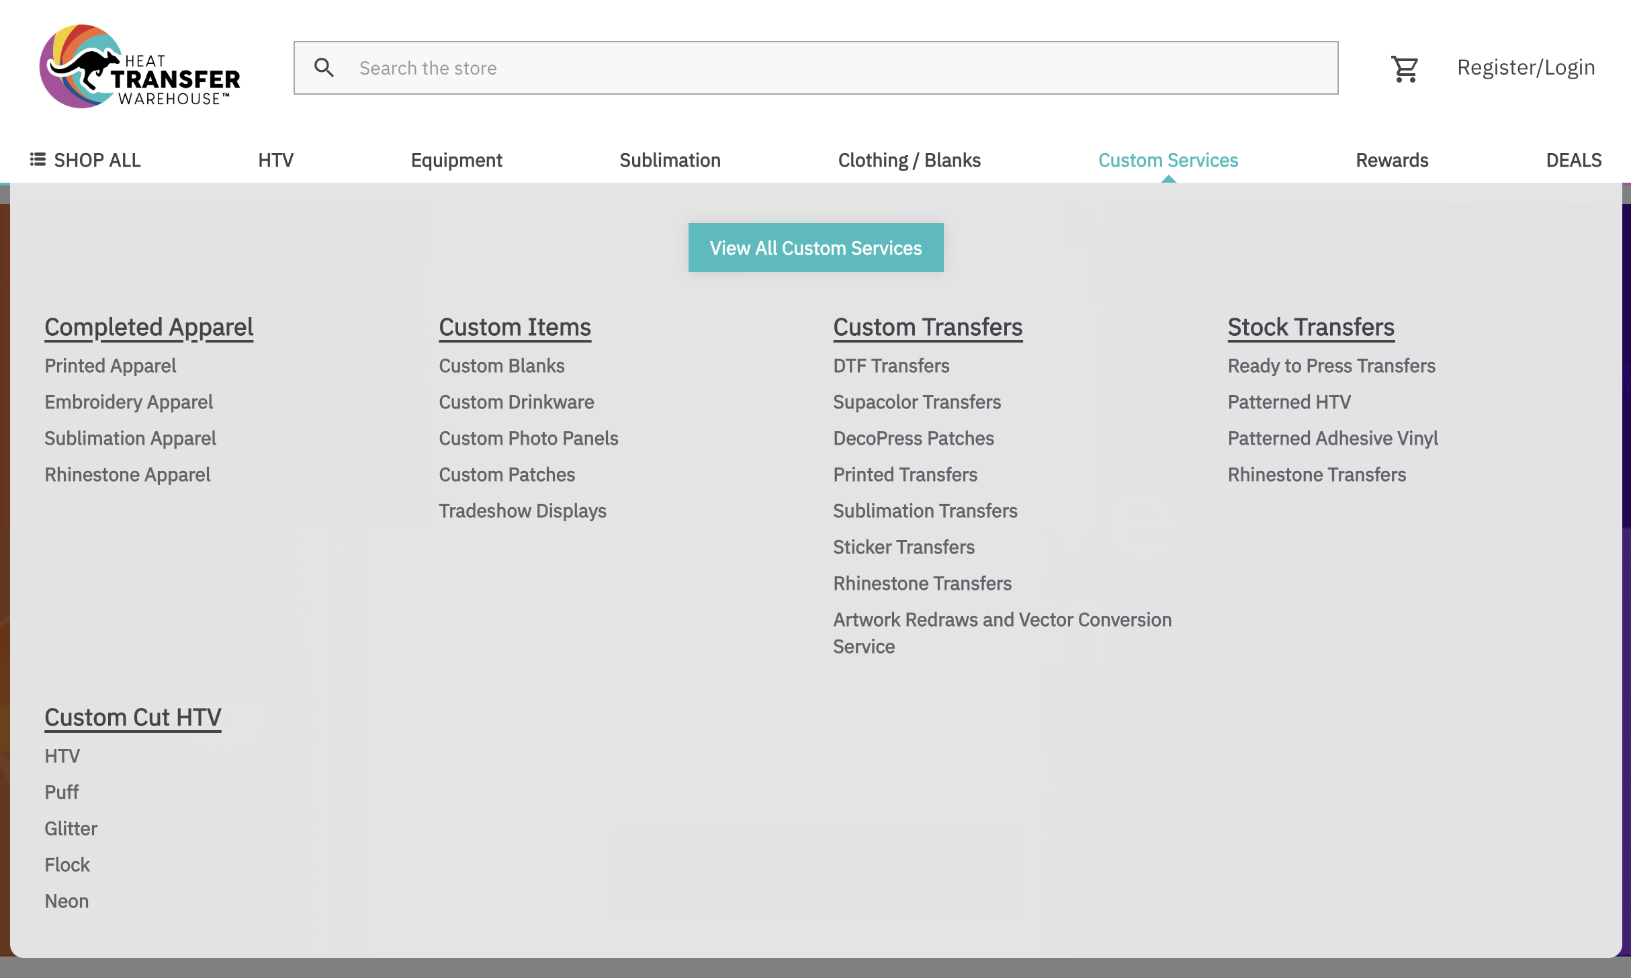
Task: Collapse the Custom Services menu
Action: [x=1167, y=161]
